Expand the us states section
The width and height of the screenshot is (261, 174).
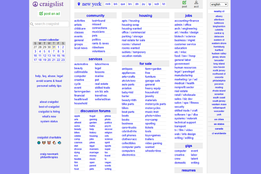click(x=219, y=124)
